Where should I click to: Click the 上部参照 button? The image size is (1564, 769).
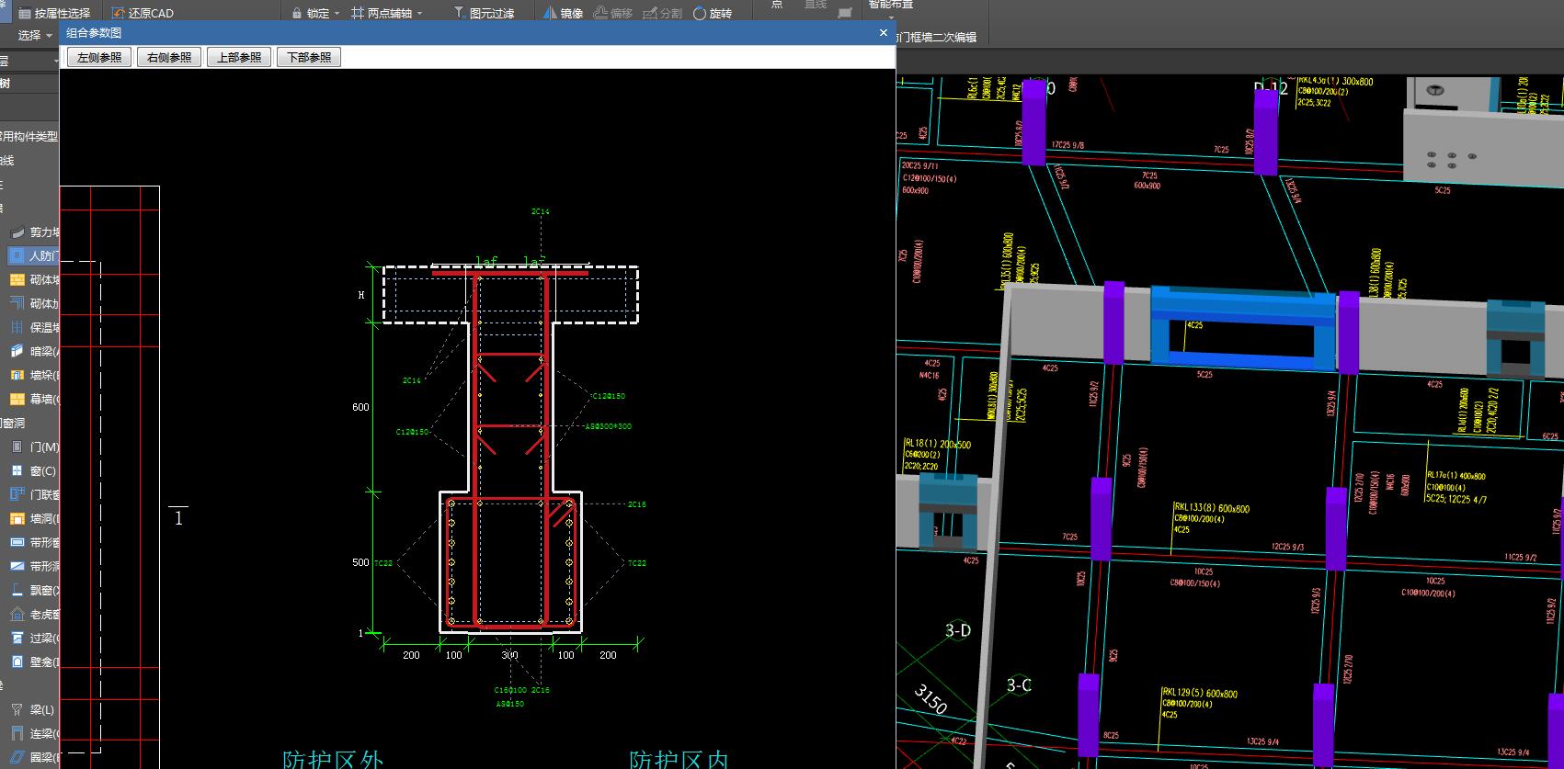point(239,57)
